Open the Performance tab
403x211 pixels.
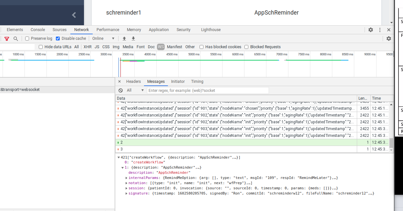click(108, 30)
